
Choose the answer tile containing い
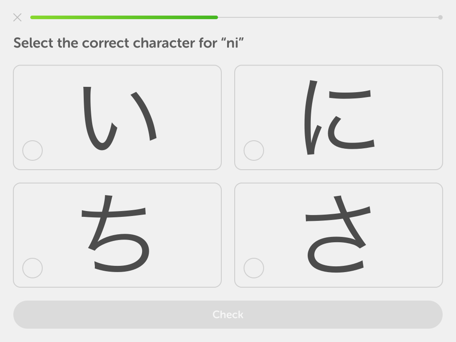(117, 118)
